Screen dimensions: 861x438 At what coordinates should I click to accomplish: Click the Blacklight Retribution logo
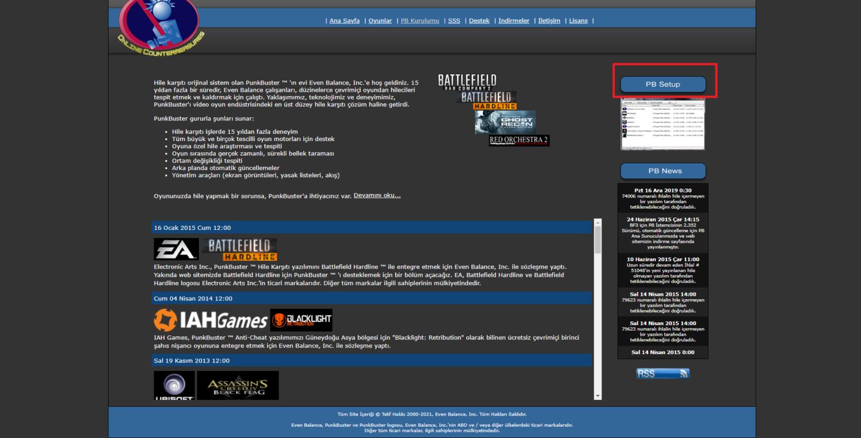tap(301, 320)
